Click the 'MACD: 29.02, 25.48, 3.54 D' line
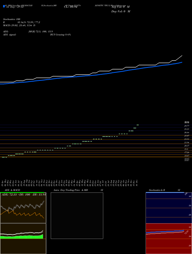The height and width of the screenshot is (254, 192). [19, 25]
